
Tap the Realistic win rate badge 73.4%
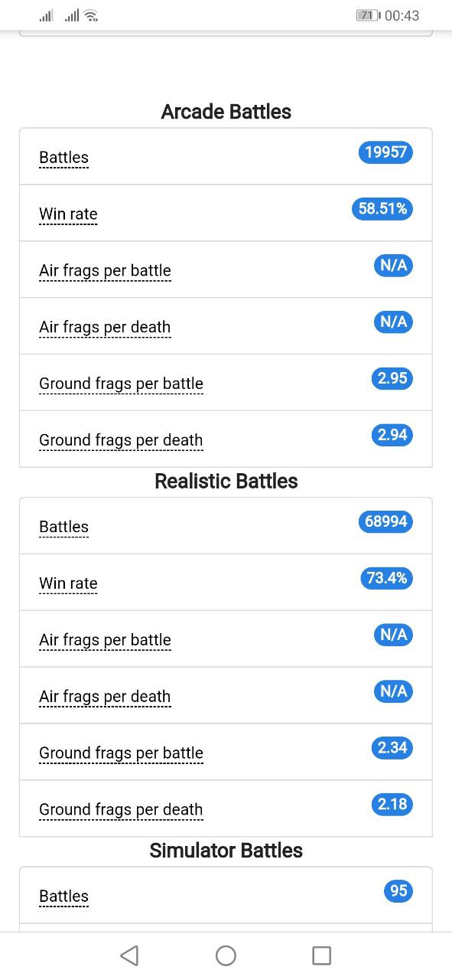386,578
